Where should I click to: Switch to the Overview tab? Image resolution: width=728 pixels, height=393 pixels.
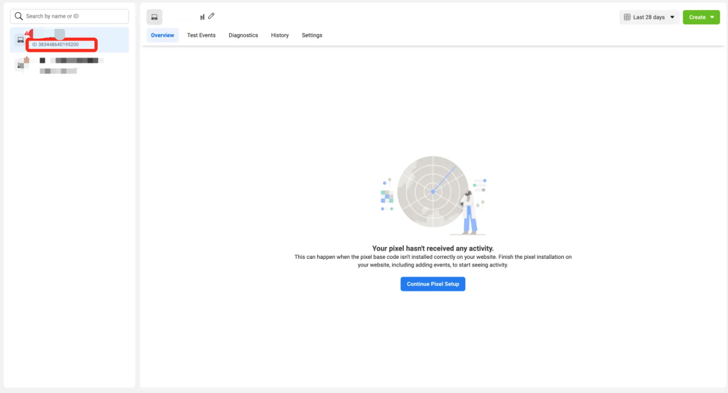coord(163,35)
